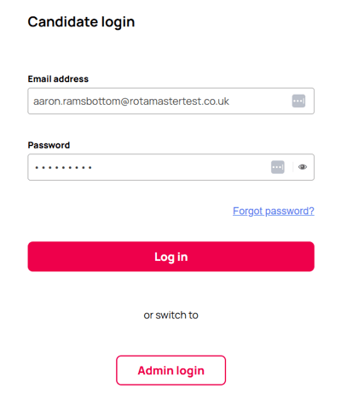Switch to Admin login

pos(170,370)
